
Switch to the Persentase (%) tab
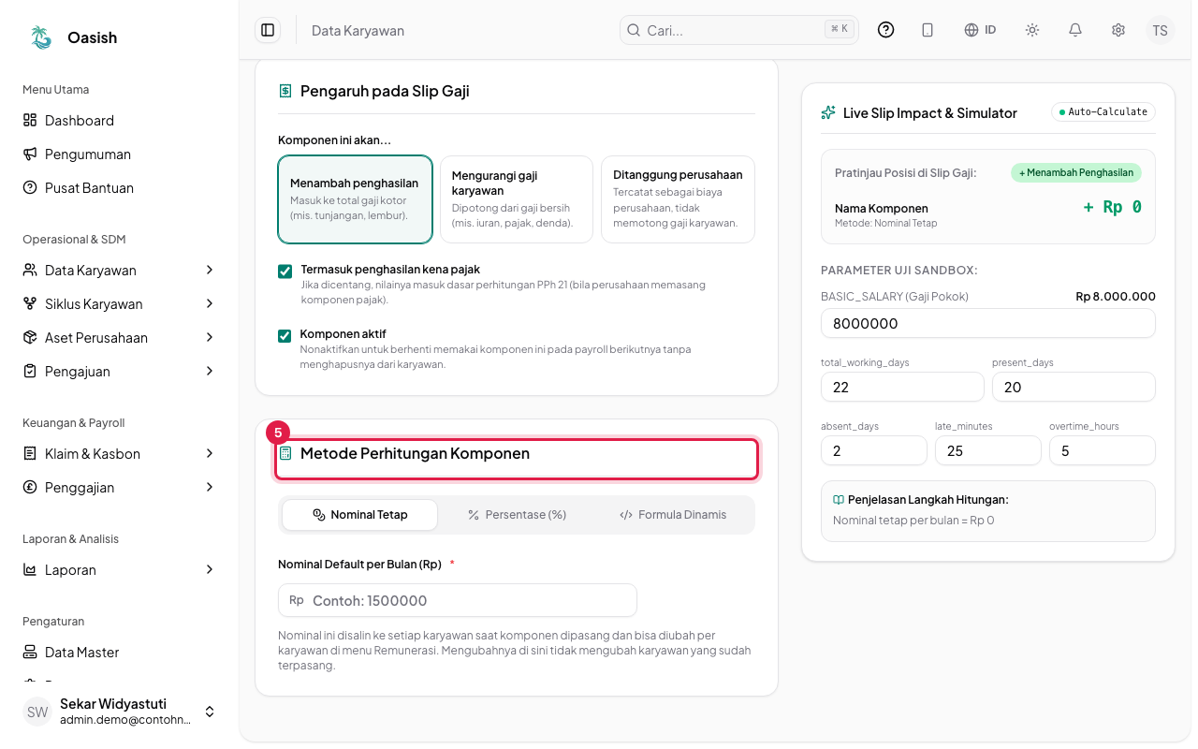(517, 515)
